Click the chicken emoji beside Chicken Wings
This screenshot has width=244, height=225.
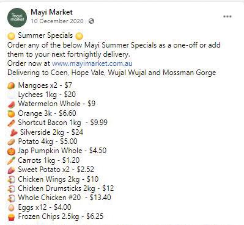coord(11,180)
